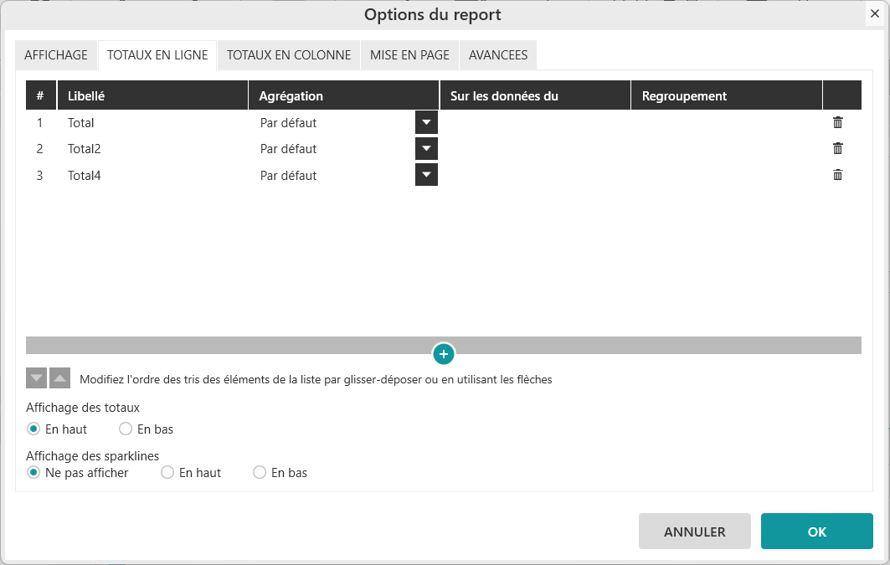
Task: Add a new total with plus icon
Action: tap(444, 354)
